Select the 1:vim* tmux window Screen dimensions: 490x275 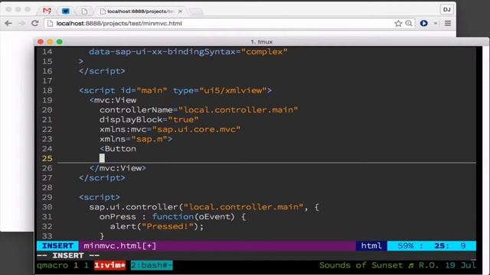(109, 265)
